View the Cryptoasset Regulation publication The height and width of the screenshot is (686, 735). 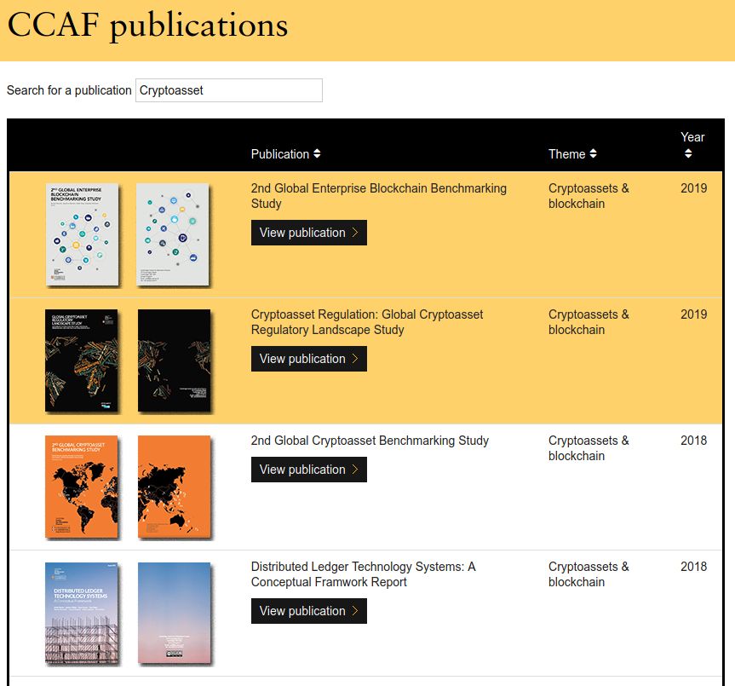pyautogui.click(x=308, y=359)
